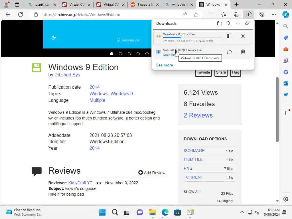Refresh the archive.org page

click(21, 15)
